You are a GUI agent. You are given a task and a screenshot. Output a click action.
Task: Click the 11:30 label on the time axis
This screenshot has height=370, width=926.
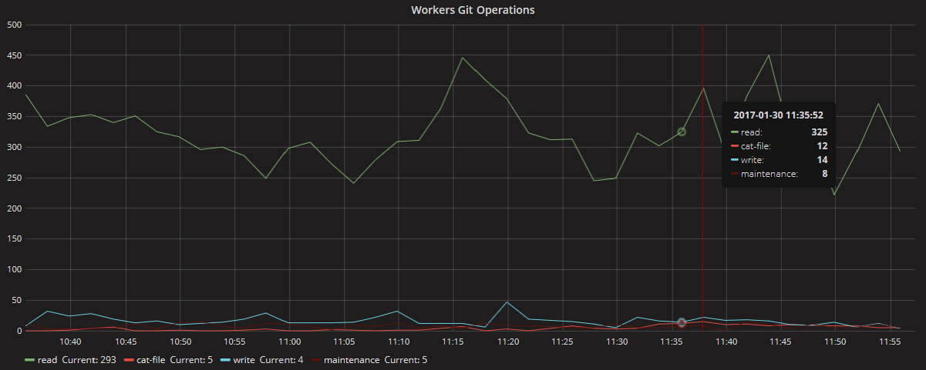pos(618,342)
